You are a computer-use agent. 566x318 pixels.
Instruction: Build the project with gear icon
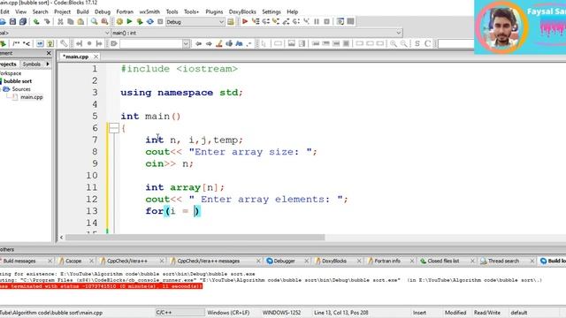[119, 21]
